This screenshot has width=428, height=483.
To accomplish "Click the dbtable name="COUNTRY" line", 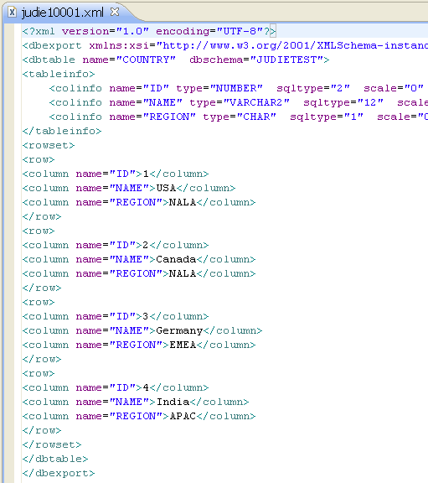I will [176, 60].
